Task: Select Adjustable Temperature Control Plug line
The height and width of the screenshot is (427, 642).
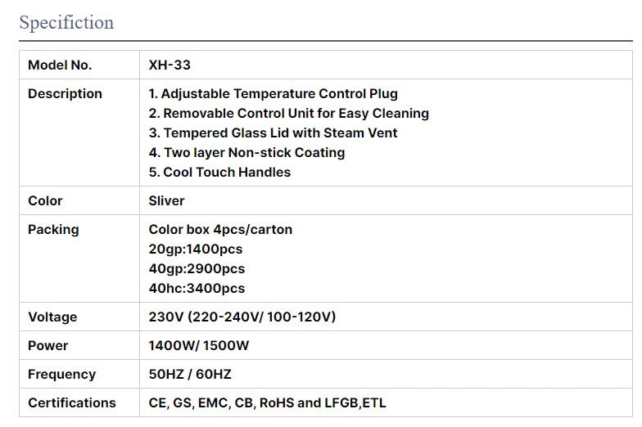Action: (x=274, y=94)
